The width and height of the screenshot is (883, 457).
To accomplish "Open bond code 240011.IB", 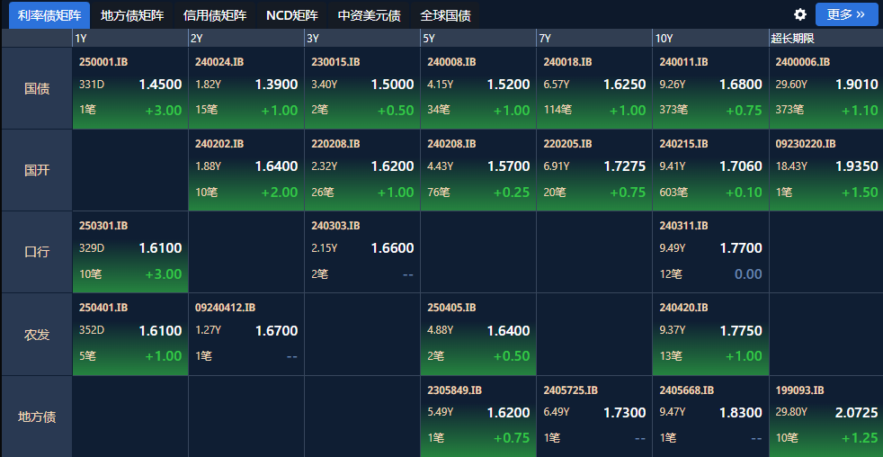I will [683, 62].
